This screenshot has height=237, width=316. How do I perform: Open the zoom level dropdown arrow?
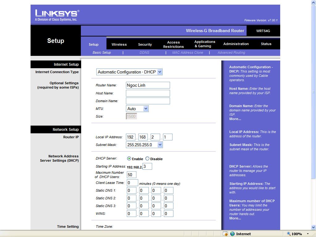(x=308, y=234)
